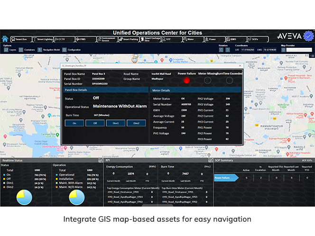The width and height of the screenshot is (315, 236).
Task: Open the ITMS tab
Action: point(85,39)
